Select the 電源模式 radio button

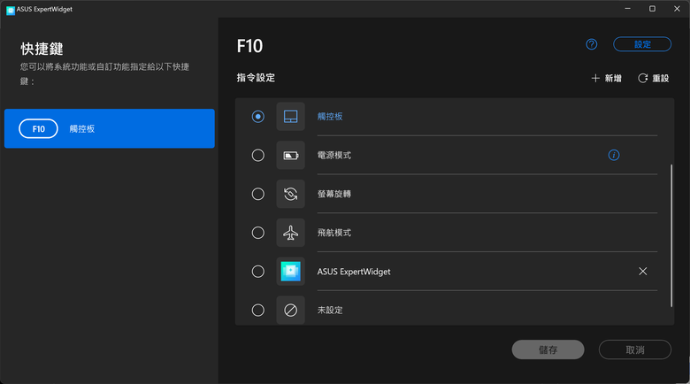coord(258,156)
